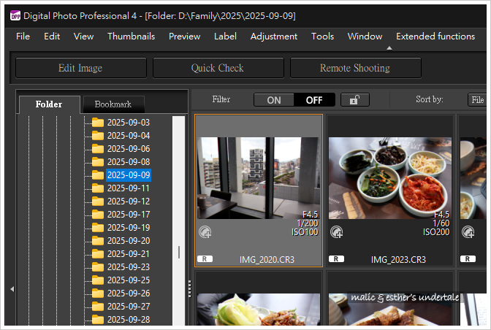Select folder 2025-09-04 in tree
The image size is (491, 330).
point(129,136)
